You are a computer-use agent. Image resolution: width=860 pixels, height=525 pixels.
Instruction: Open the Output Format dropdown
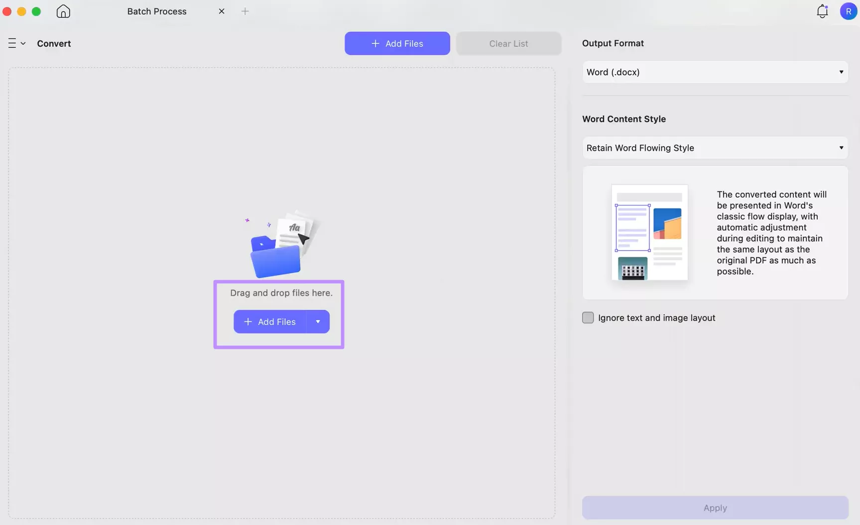tap(714, 72)
